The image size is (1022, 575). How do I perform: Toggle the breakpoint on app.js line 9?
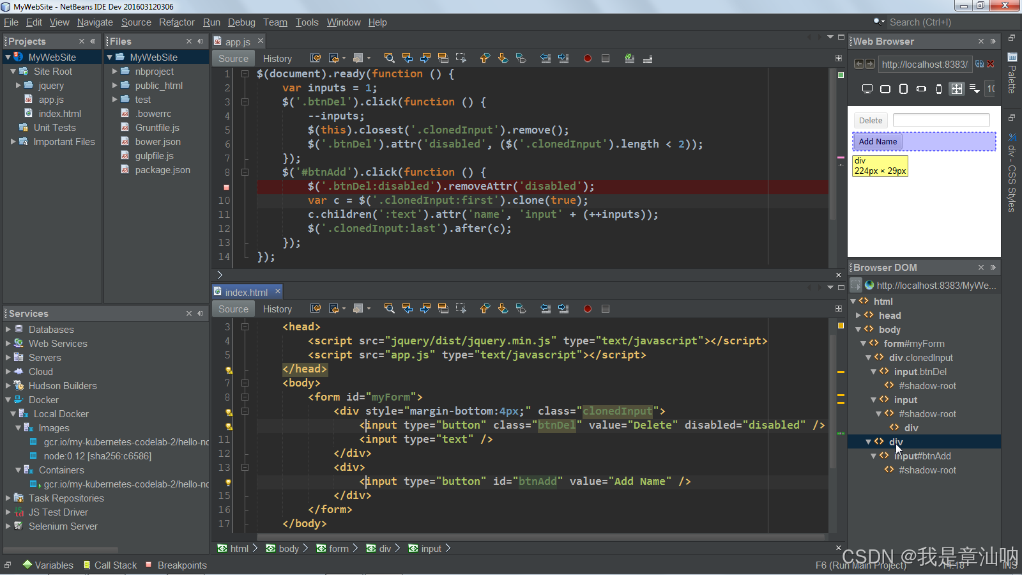pyautogui.click(x=226, y=187)
